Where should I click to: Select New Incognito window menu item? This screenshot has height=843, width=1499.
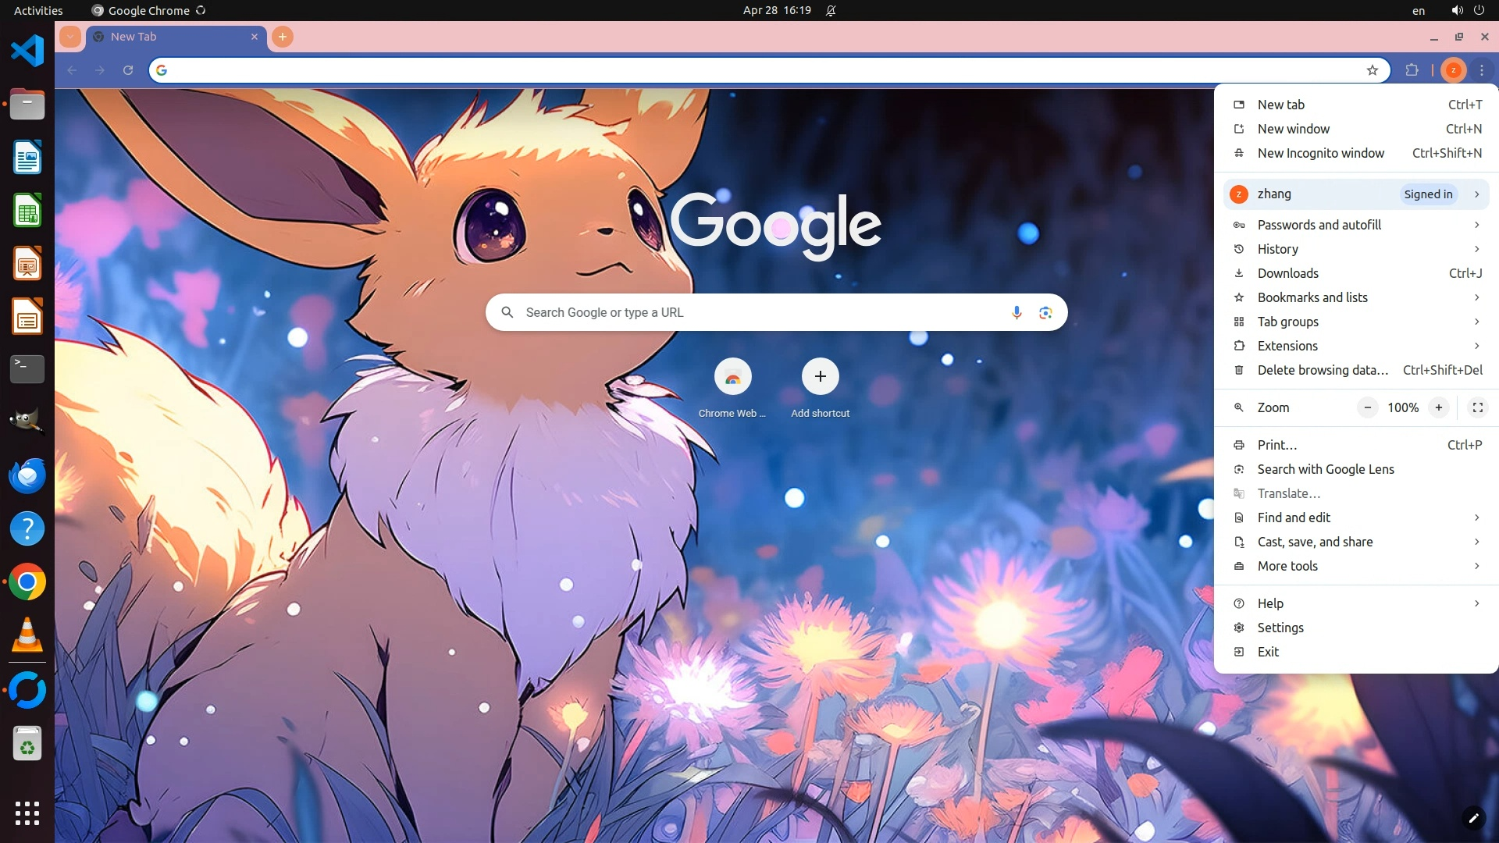point(1320,153)
